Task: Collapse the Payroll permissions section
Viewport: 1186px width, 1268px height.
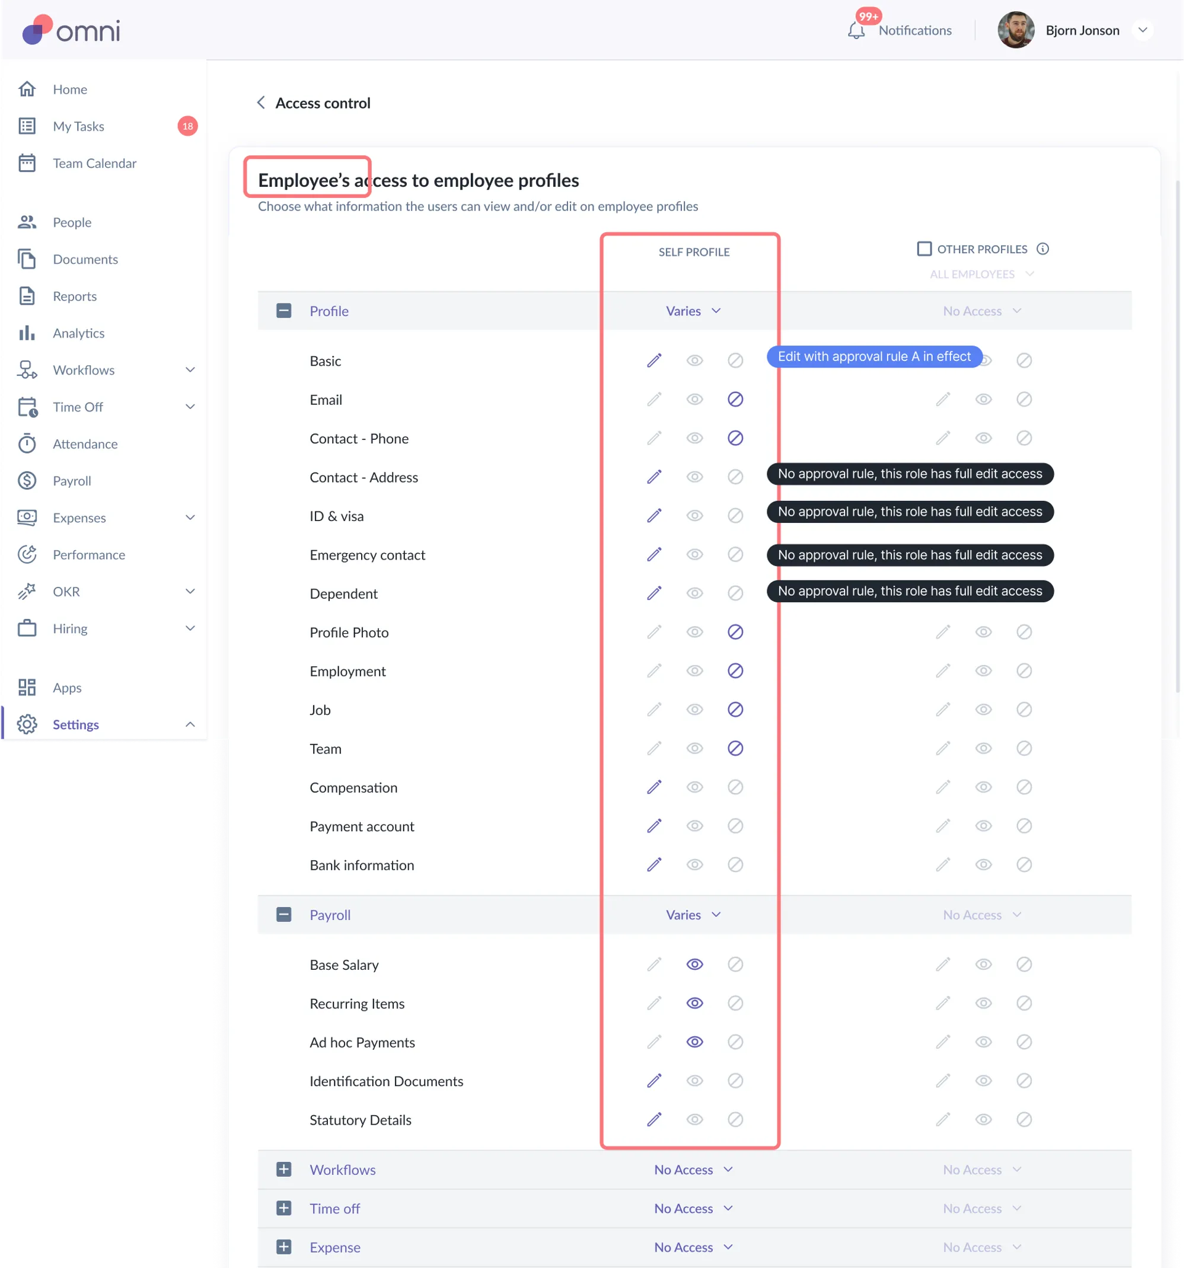Action: point(284,915)
